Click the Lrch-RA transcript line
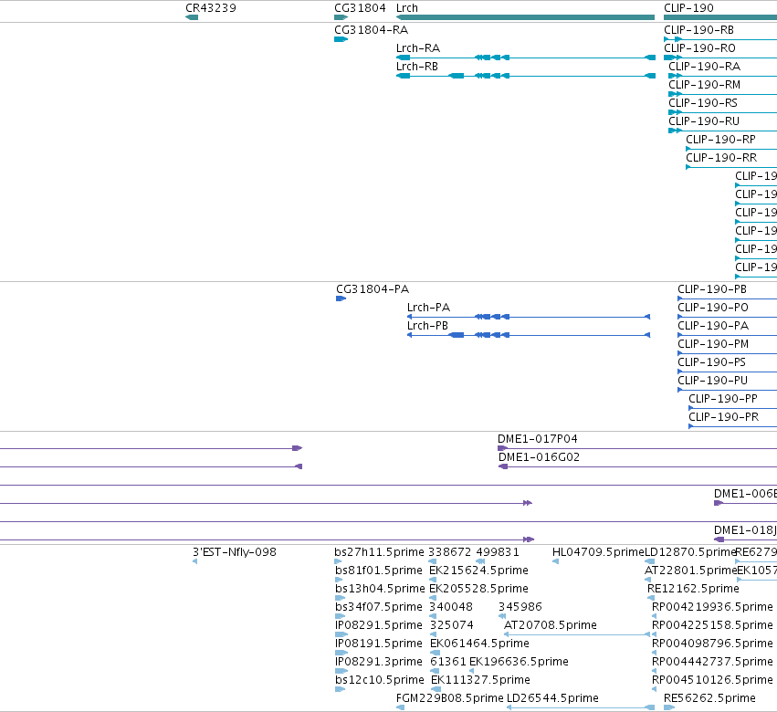 click(526, 58)
